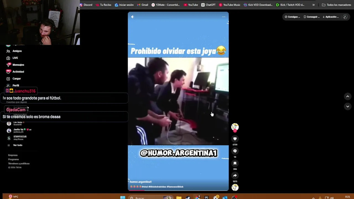Click the Cargar plus icon

8,78
